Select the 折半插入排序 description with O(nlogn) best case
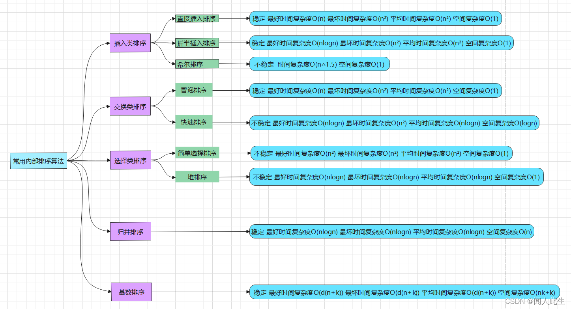The width and height of the screenshot is (571, 309). point(382,43)
